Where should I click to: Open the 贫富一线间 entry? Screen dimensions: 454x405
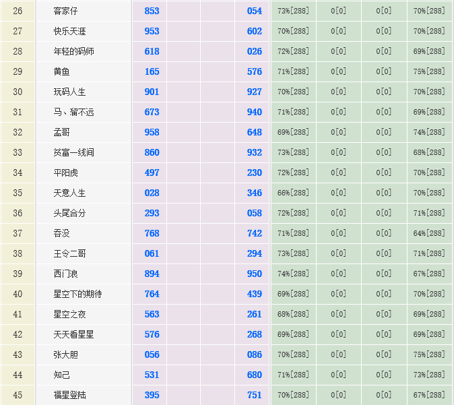click(x=73, y=152)
